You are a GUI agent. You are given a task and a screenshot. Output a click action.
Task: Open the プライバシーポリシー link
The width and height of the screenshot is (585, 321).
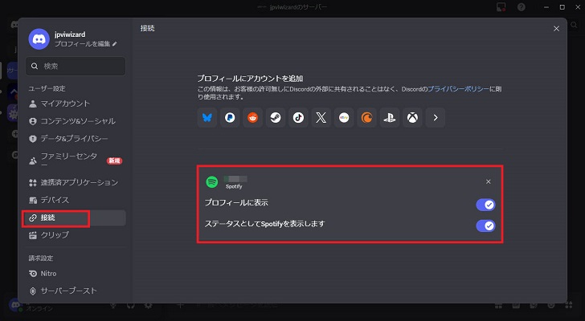458,89
